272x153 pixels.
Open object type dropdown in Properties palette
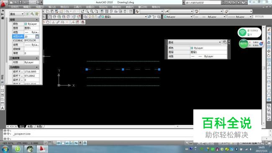17,14
